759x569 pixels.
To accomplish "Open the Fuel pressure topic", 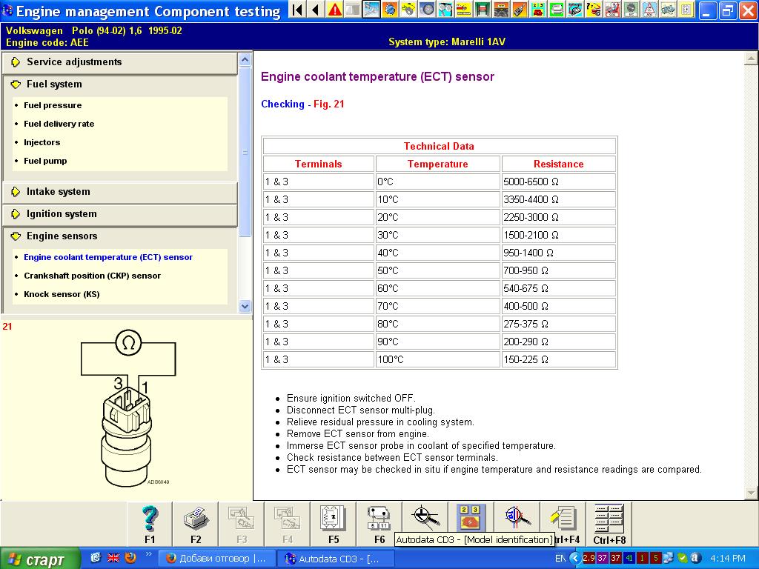I will click(x=53, y=105).
